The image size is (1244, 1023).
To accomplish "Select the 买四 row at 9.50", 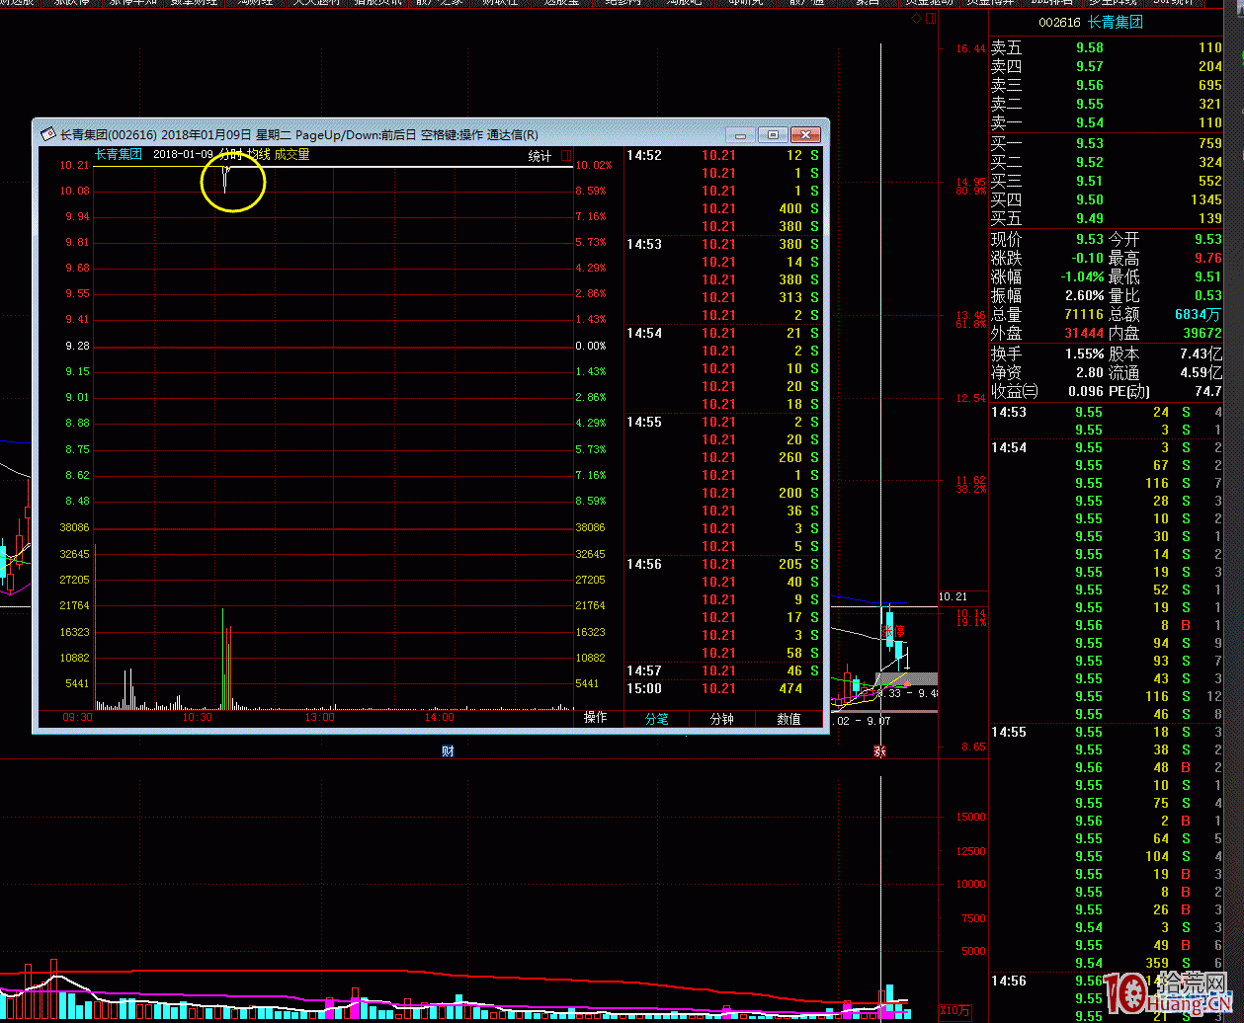I will tap(1107, 199).
